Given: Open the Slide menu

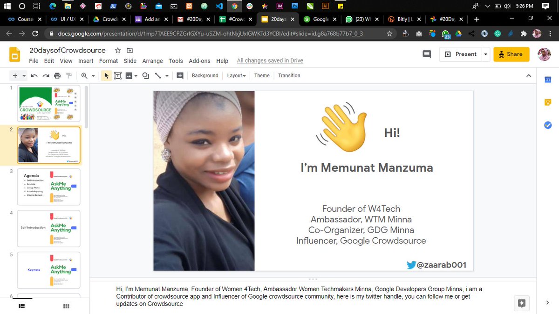Looking at the screenshot, I should pyautogui.click(x=130, y=61).
